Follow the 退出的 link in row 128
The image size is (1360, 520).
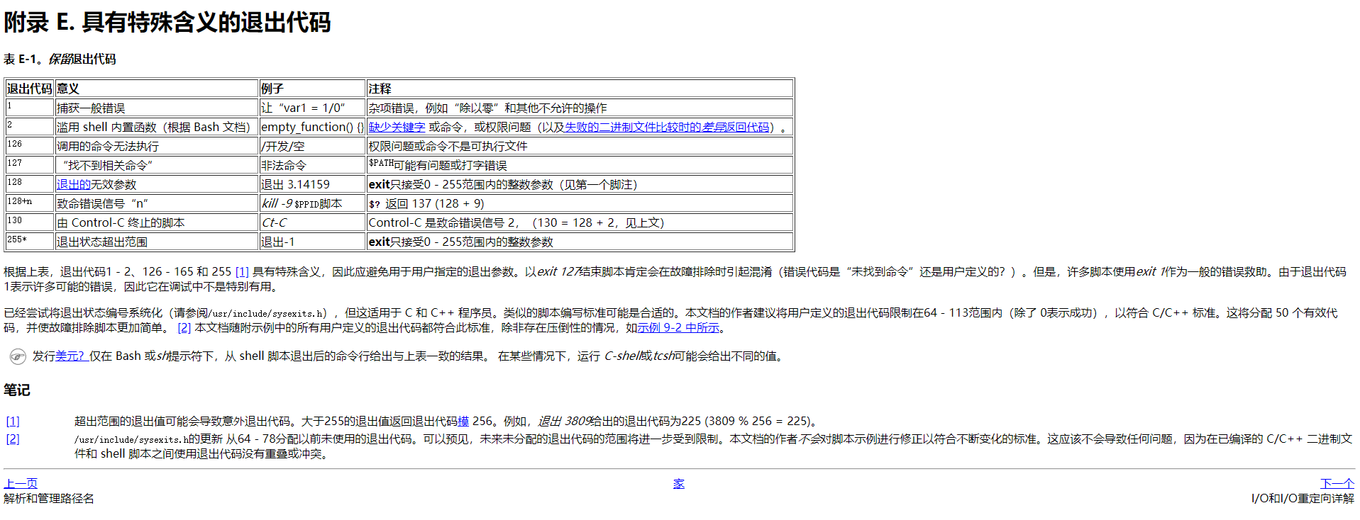[x=74, y=184]
